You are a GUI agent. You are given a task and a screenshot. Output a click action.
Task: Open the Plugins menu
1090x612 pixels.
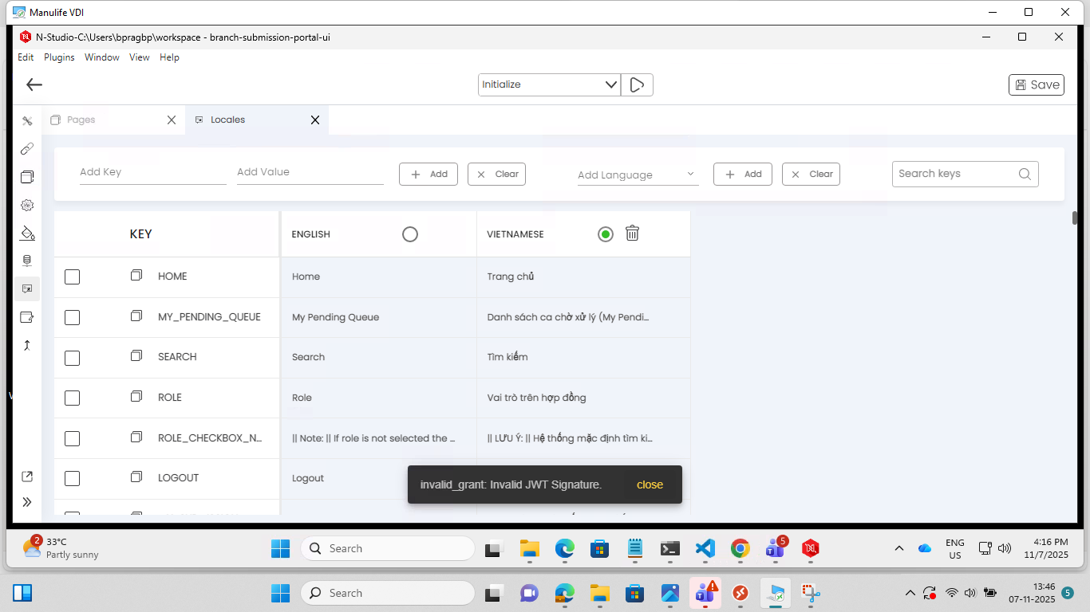[x=59, y=57]
